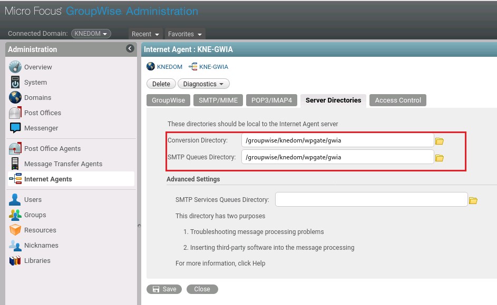Browse folder for Conversion Directory
Screen dimensions: 497x305
pos(440,141)
